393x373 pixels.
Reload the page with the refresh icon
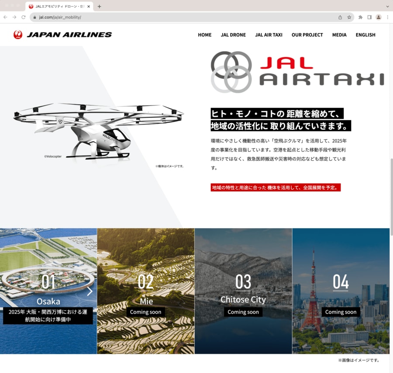point(24,17)
